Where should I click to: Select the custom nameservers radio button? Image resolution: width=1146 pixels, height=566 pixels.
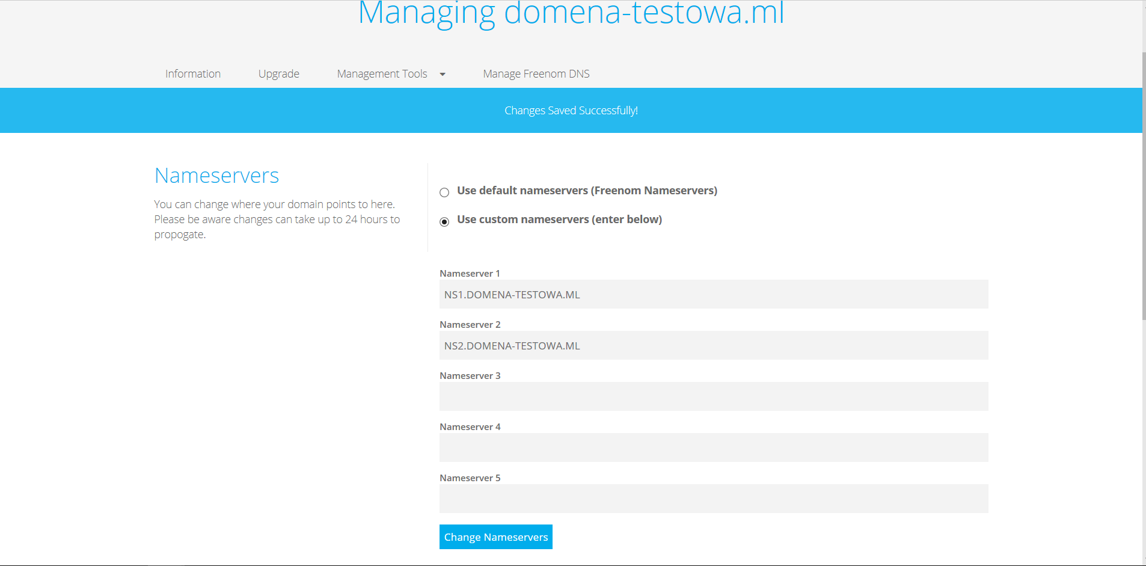444,222
